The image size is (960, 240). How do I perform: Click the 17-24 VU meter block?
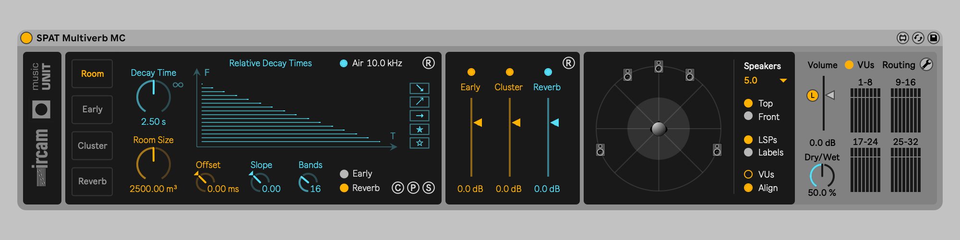pyautogui.click(x=865, y=170)
